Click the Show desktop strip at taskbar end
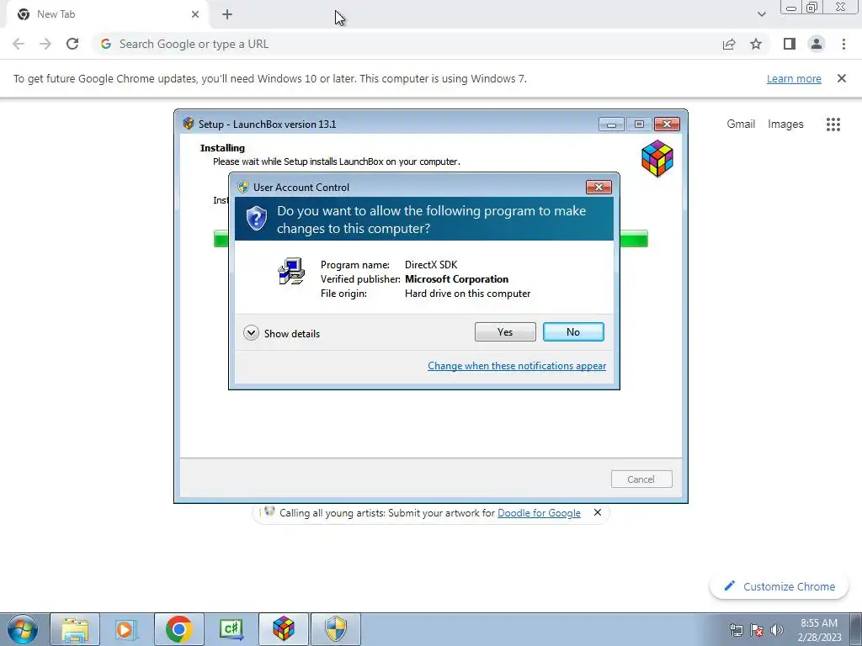Screen dimensions: 862x646 pyautogui.click(x=856, y=629)
